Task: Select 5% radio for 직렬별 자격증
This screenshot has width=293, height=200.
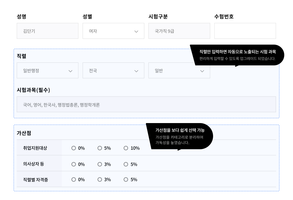Action: 126,179
